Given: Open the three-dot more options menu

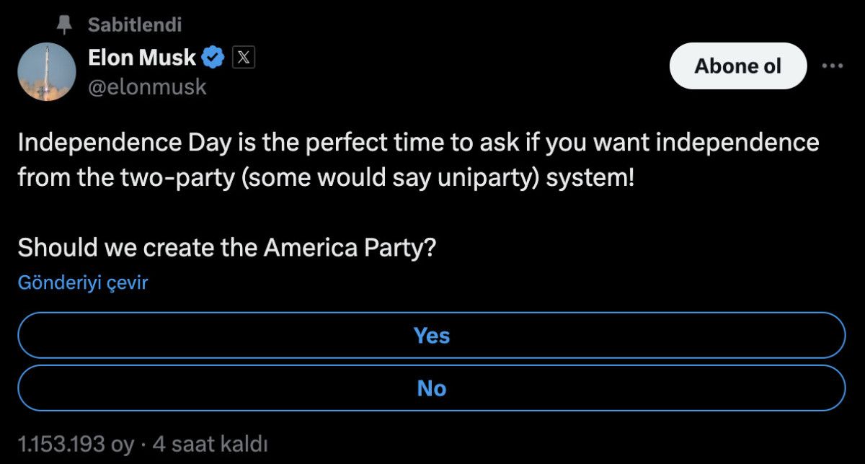Looking at the screenshot, I should click(x=833, y=66).
